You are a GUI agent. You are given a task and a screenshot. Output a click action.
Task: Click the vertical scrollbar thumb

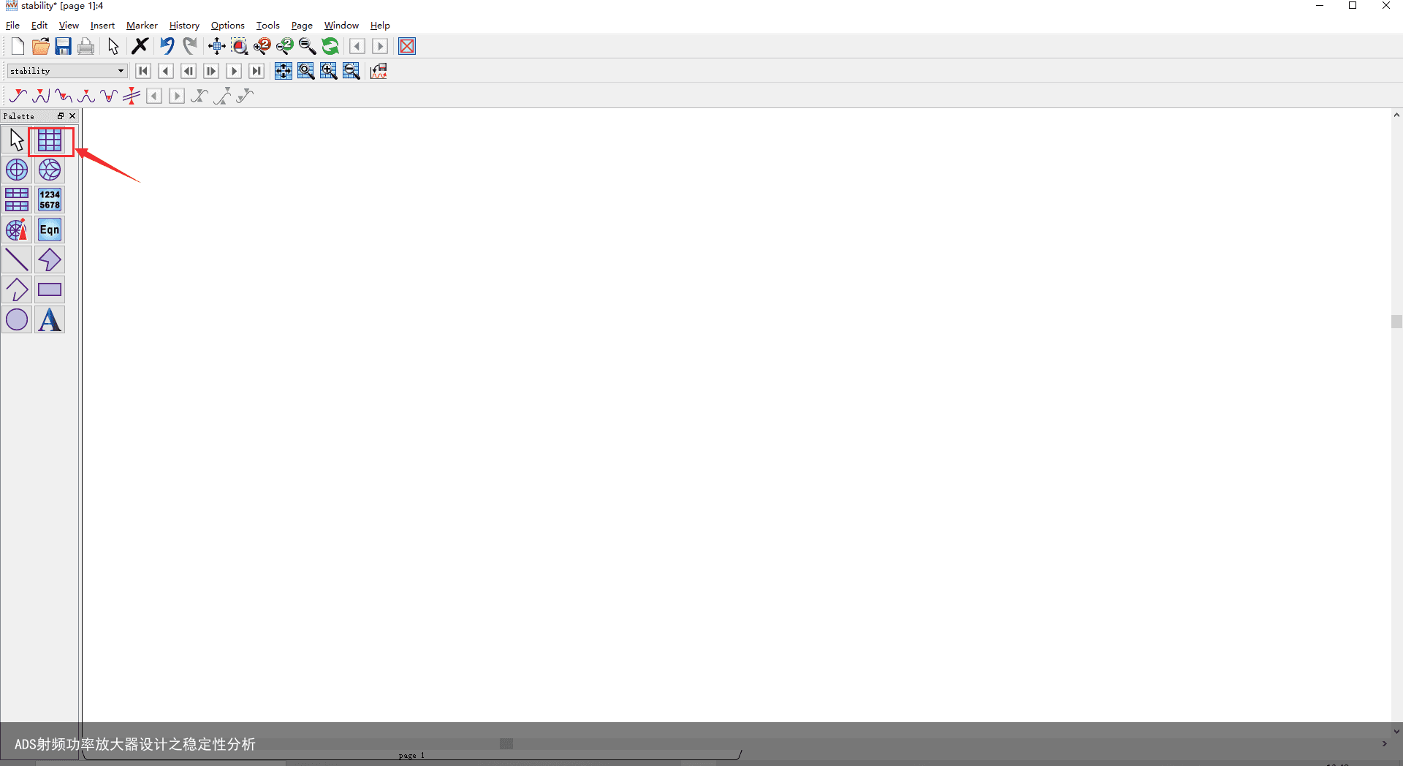click(1396, 322)
